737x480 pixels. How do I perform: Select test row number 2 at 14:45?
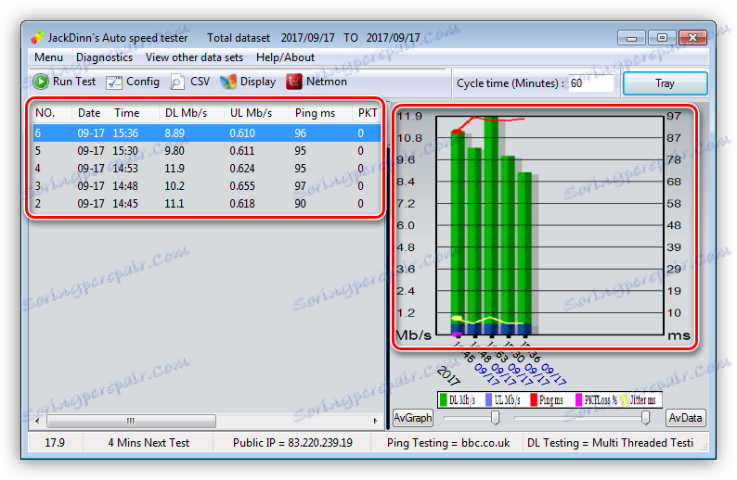[207, 204]
